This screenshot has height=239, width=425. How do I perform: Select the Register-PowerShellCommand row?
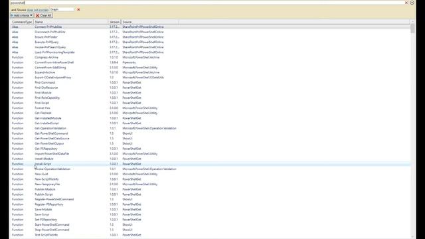click(211, 199)
